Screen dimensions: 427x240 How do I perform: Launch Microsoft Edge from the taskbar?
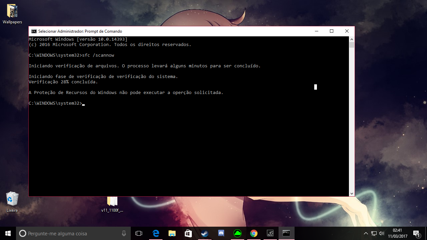[156, 233]
